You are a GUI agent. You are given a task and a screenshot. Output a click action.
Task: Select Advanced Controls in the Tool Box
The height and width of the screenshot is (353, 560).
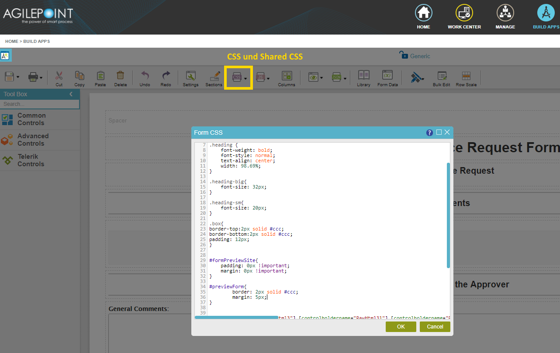pos(32,140)
